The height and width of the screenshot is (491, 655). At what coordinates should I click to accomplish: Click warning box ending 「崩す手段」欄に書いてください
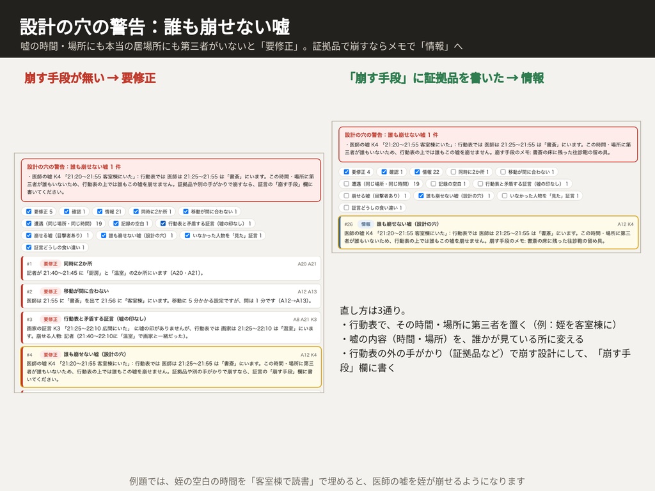coord(171,180)
